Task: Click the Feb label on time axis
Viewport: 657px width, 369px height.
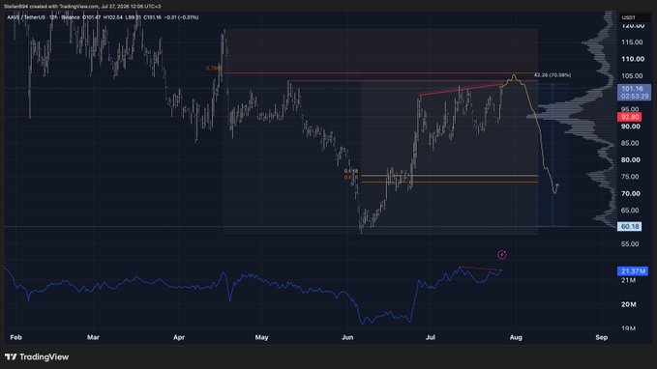Action: (x=15, y=337)
